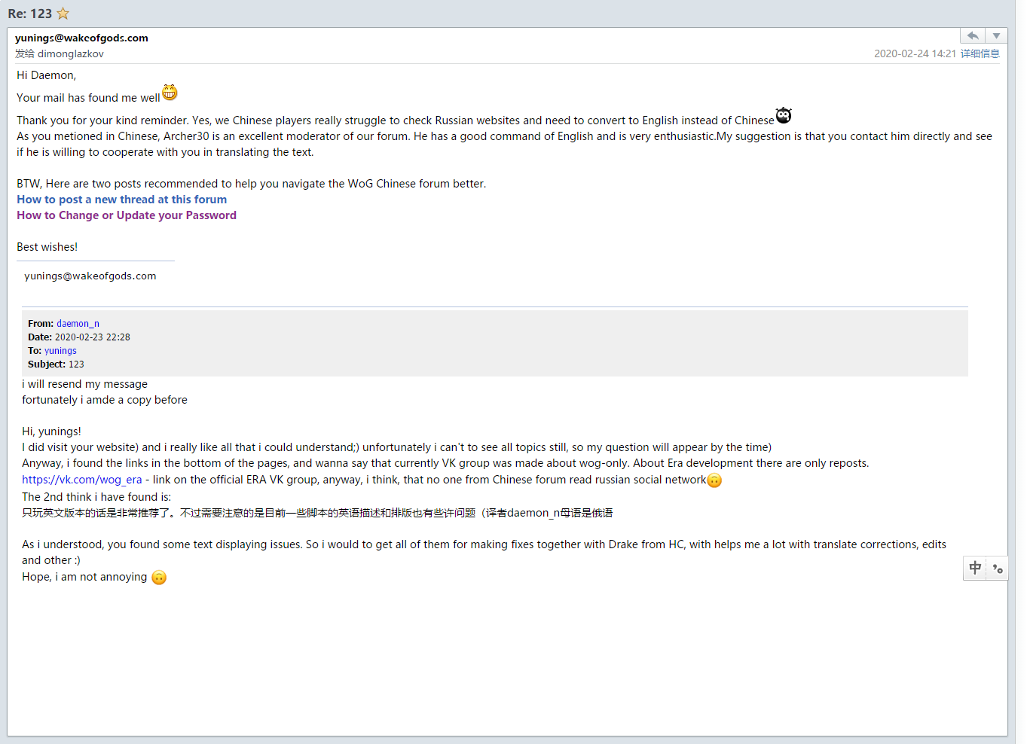1027x744 pixels.
Task: Toggle the 中 Chinese input mode button
Action: click(x=975, y=568)
